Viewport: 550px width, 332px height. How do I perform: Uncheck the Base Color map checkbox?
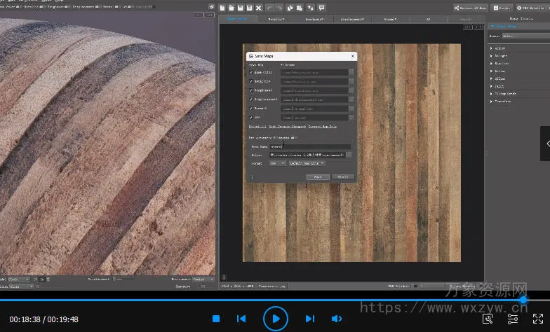click(x=251, y=72)
